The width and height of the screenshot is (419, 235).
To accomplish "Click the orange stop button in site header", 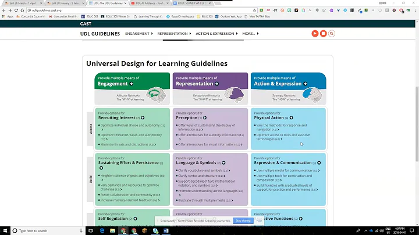I will click(324, 33).
